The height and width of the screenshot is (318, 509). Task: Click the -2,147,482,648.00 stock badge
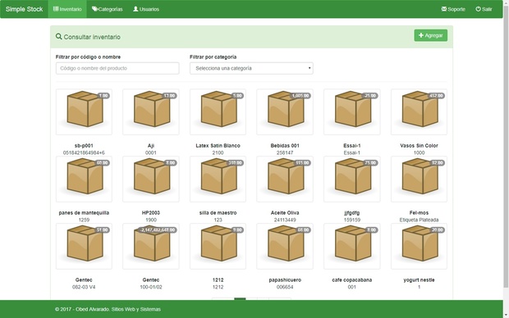[158, 229]
